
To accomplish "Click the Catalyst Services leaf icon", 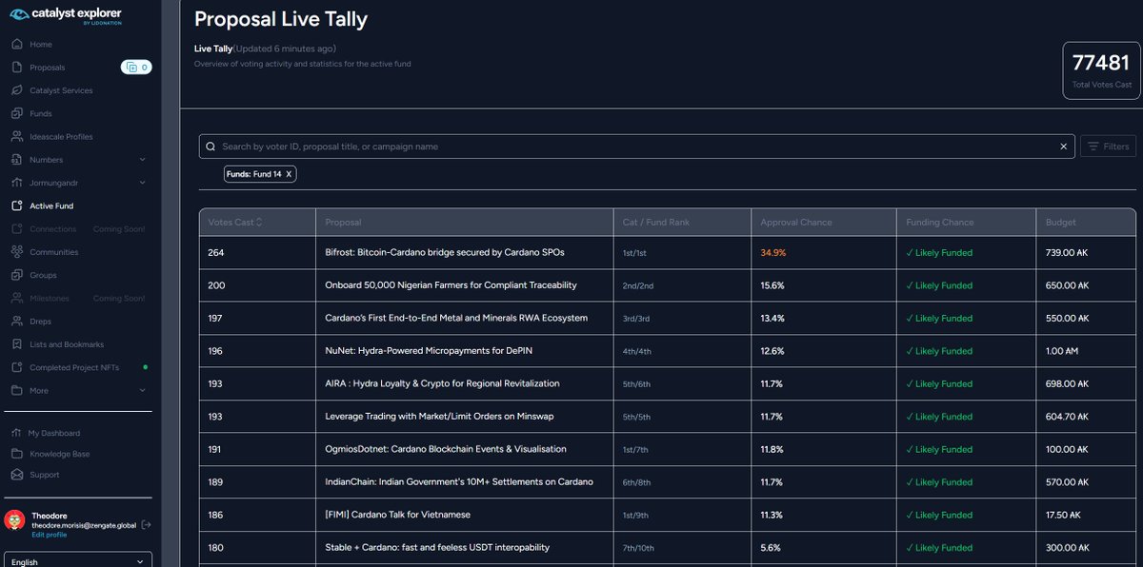I will (16, 90).
